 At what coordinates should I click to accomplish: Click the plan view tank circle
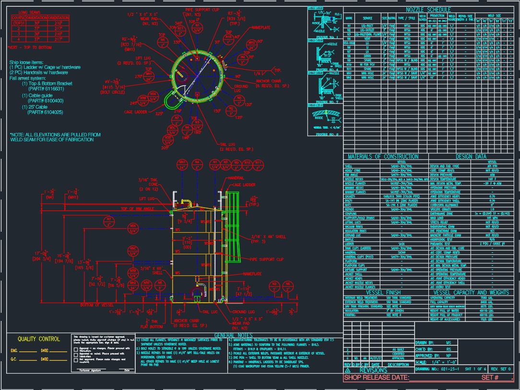[x=197, y=76]
